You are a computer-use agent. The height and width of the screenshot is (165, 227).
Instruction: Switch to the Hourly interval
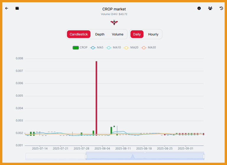(x=153, y=34)
